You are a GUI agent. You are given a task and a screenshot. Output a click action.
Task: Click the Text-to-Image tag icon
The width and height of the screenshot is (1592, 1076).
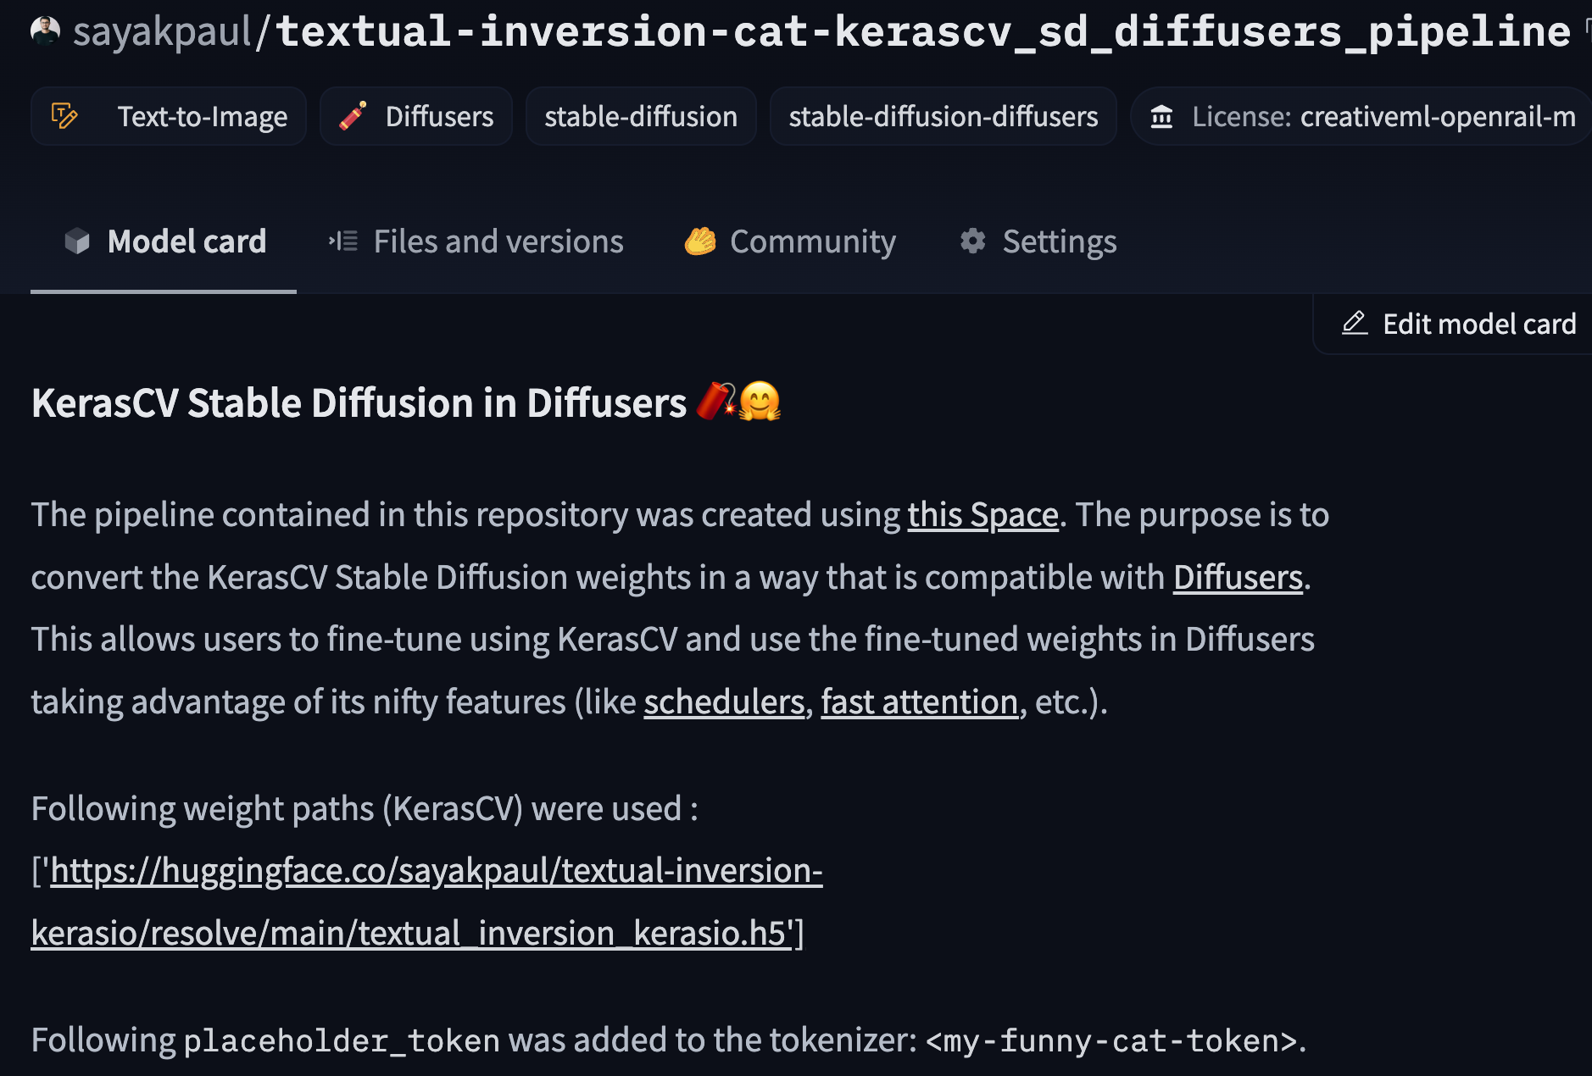point(64,116)
